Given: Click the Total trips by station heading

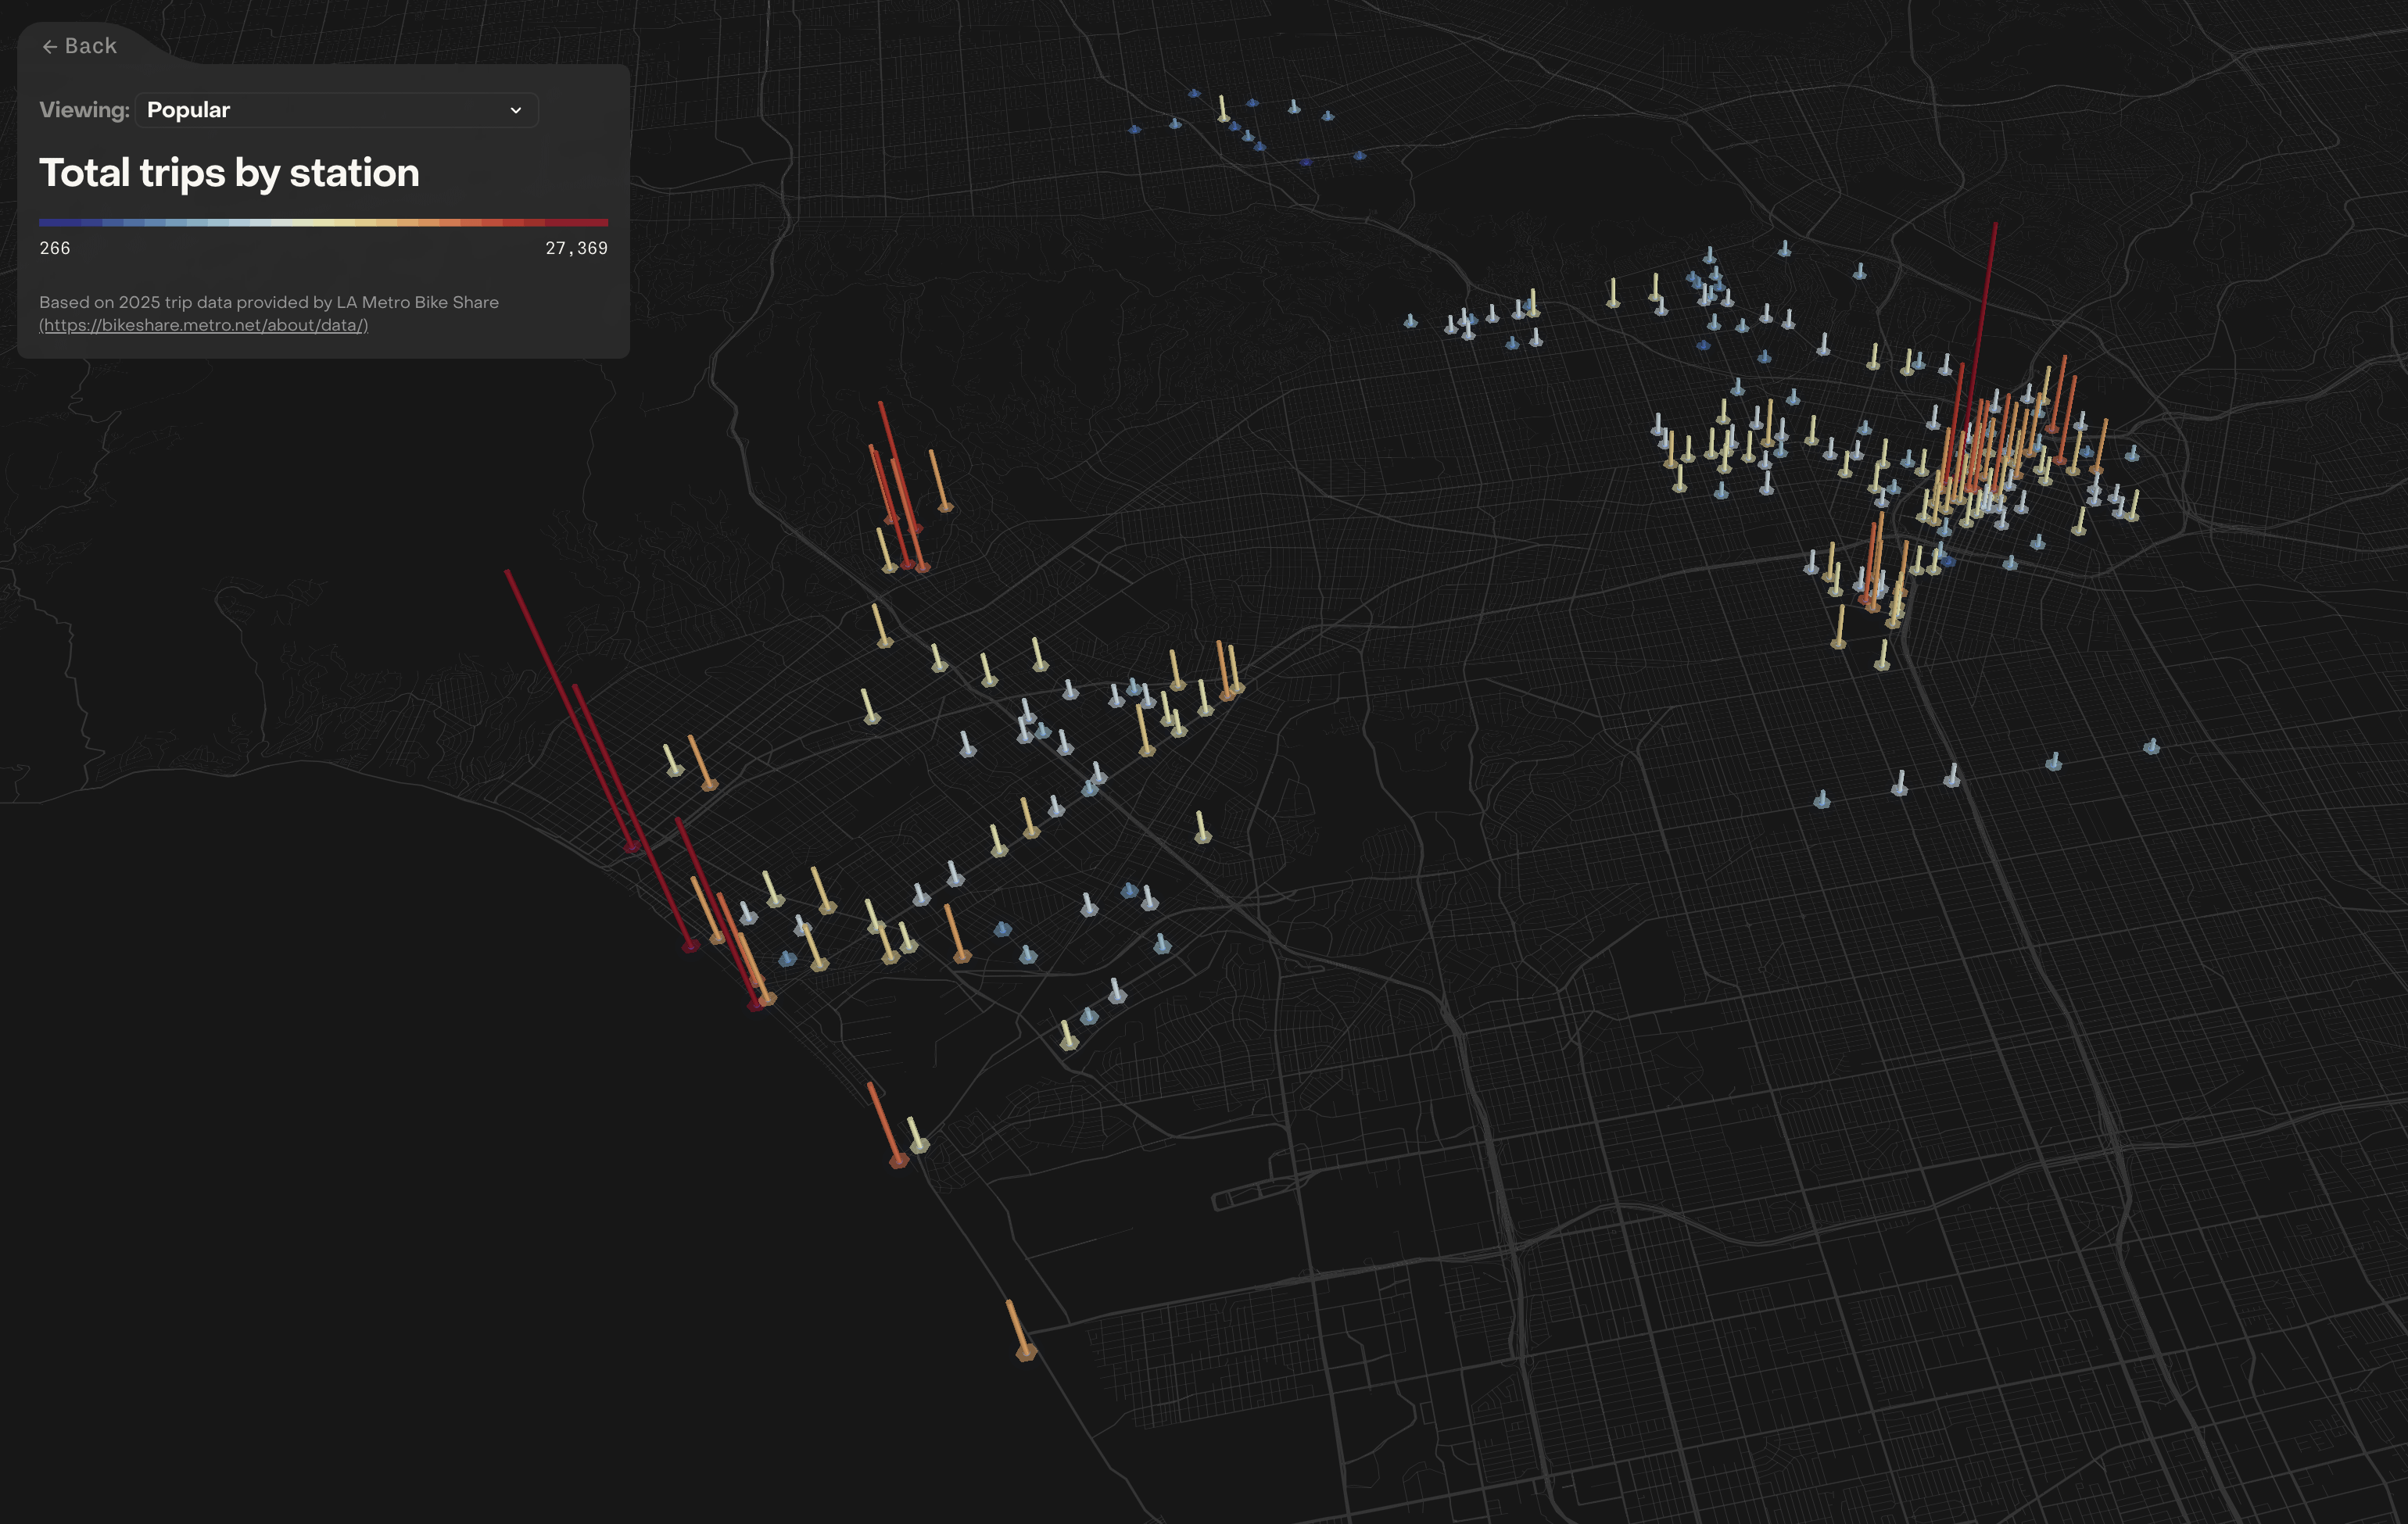Looking at the screenshot, I should [x=229, y=173].
